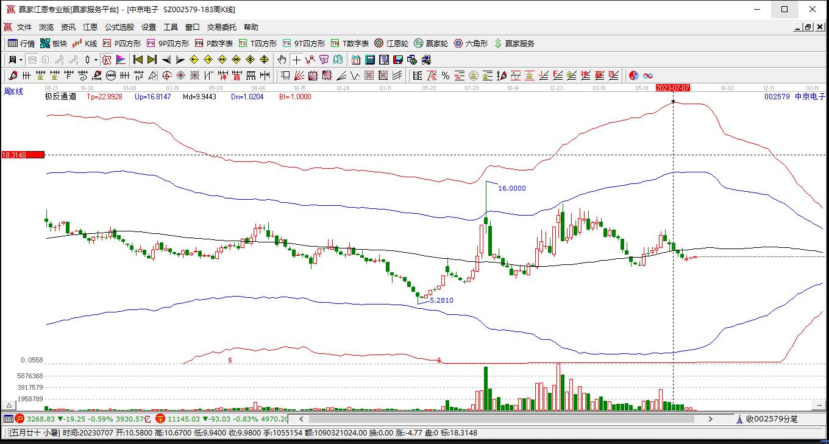Click the horizontal scrollbar thumb
This screenshot has width=829, height=444.
point(502,419)
